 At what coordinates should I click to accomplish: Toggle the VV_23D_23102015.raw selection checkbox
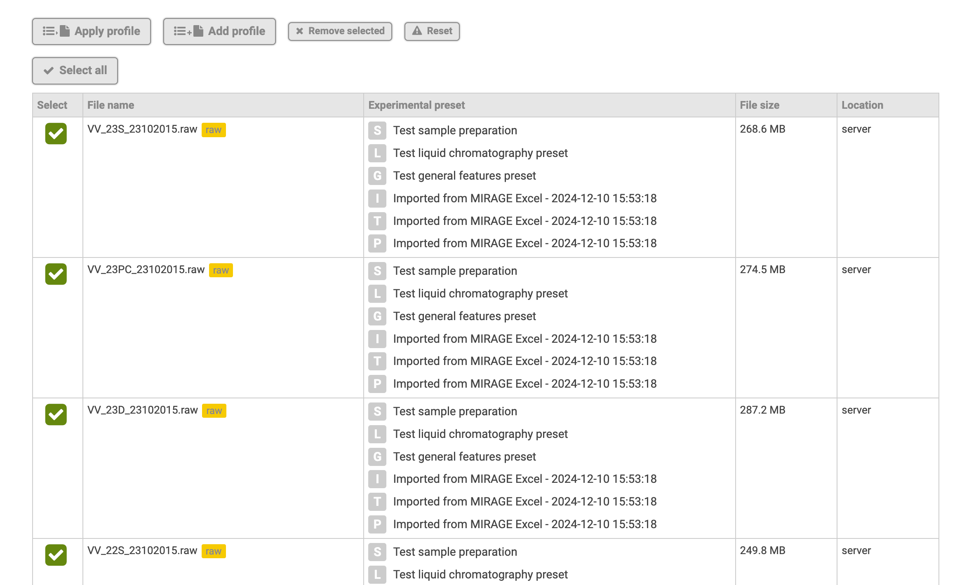pyautogui.click(x=56, y=414)
